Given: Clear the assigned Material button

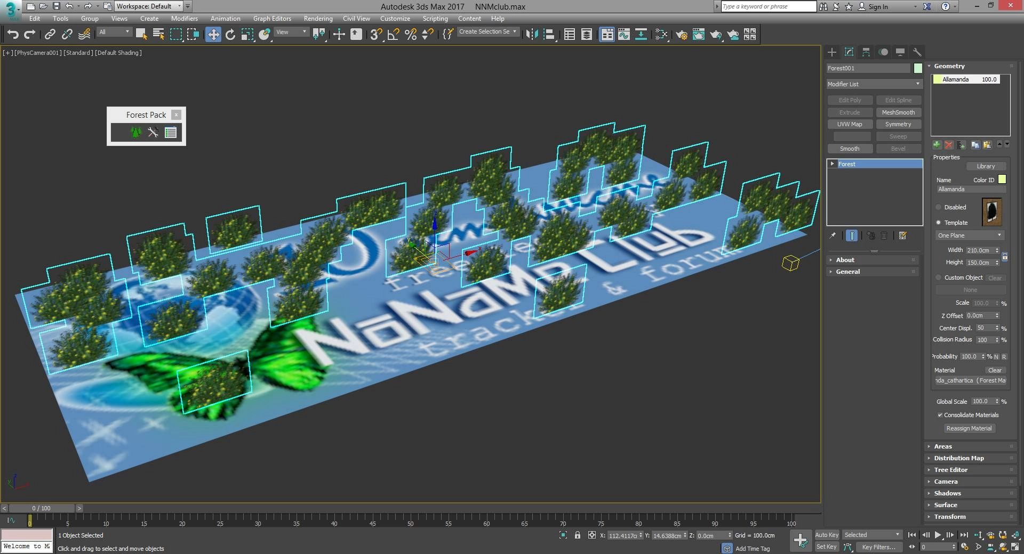Looking at the screenshot, I should [x=995, y=370].
